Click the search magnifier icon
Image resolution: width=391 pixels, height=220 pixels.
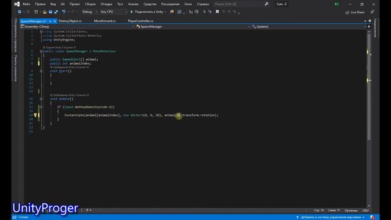coord(266,4)
